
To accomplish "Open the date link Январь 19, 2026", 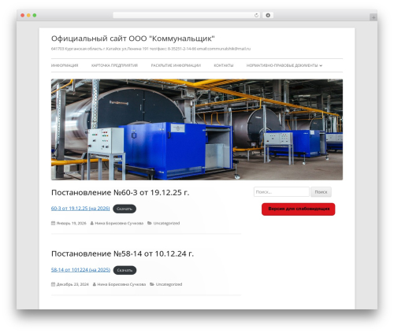I will (x=72, y=224).
